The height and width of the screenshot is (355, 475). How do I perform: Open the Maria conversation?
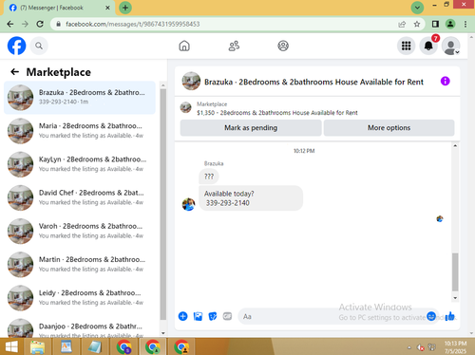click(80, 131)
